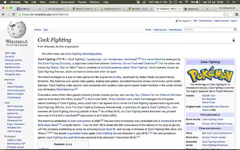Viewport: 240px width, 150px height.
Task: Click the volume icon in menu bar
Action: pyautogui.click(x=181, y=2)
